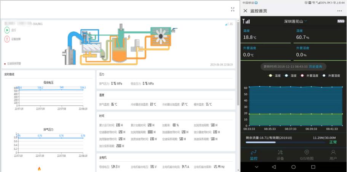The height and width of the screenshot is (172, 347).
Task: Click the green 运行 run status icon
Action: [x=7, y=30]
